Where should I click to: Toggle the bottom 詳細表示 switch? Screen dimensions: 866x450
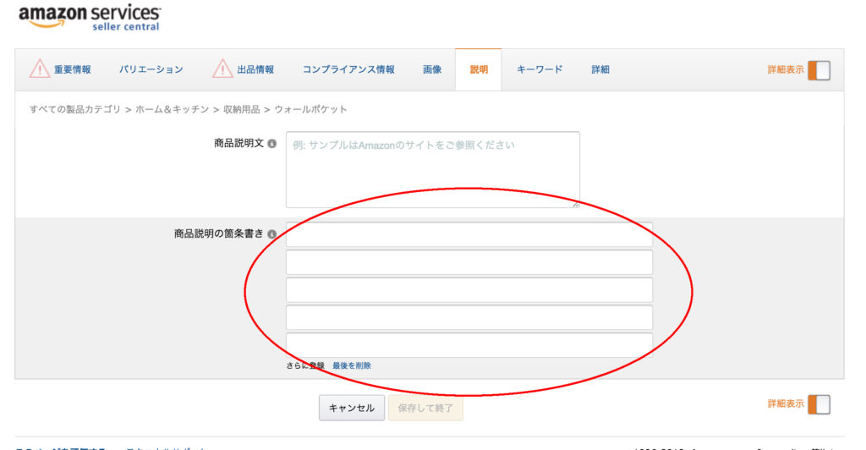tap(818, 404)
